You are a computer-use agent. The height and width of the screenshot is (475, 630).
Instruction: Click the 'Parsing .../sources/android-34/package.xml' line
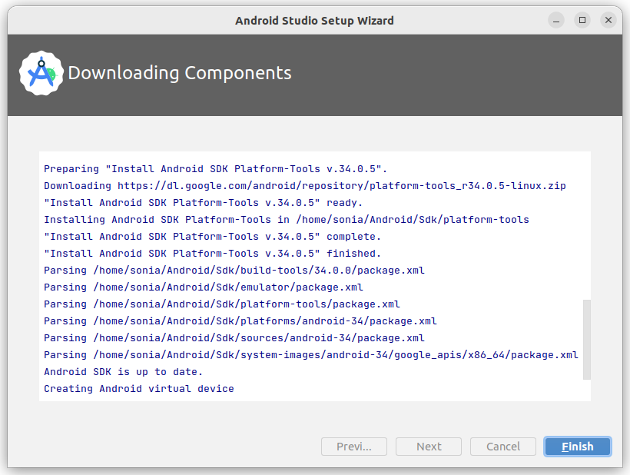(234, 337)
